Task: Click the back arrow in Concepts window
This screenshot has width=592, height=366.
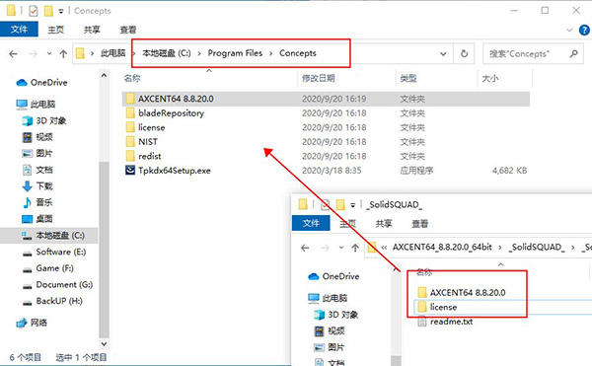Action: (x=13, y=54)
